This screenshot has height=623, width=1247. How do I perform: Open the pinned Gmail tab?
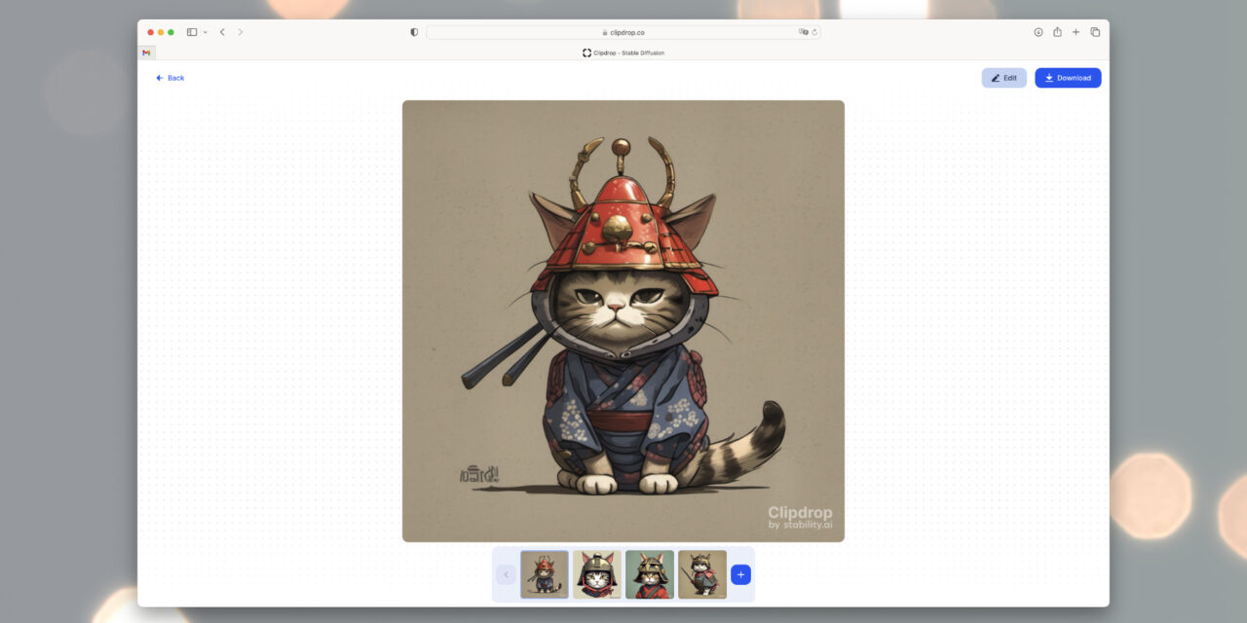146,53
